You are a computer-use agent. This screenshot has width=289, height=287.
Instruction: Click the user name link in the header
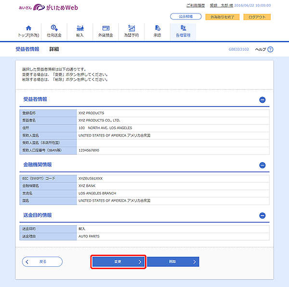coord(222,5)
